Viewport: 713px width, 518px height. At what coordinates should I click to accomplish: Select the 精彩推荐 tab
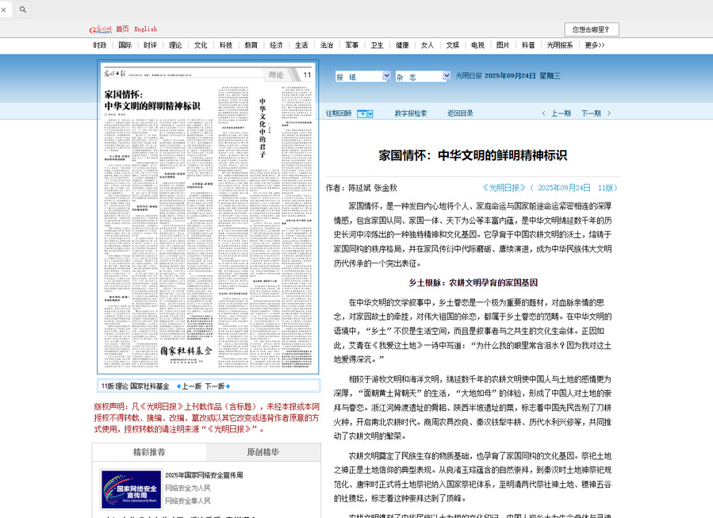(x=149, y=452)
